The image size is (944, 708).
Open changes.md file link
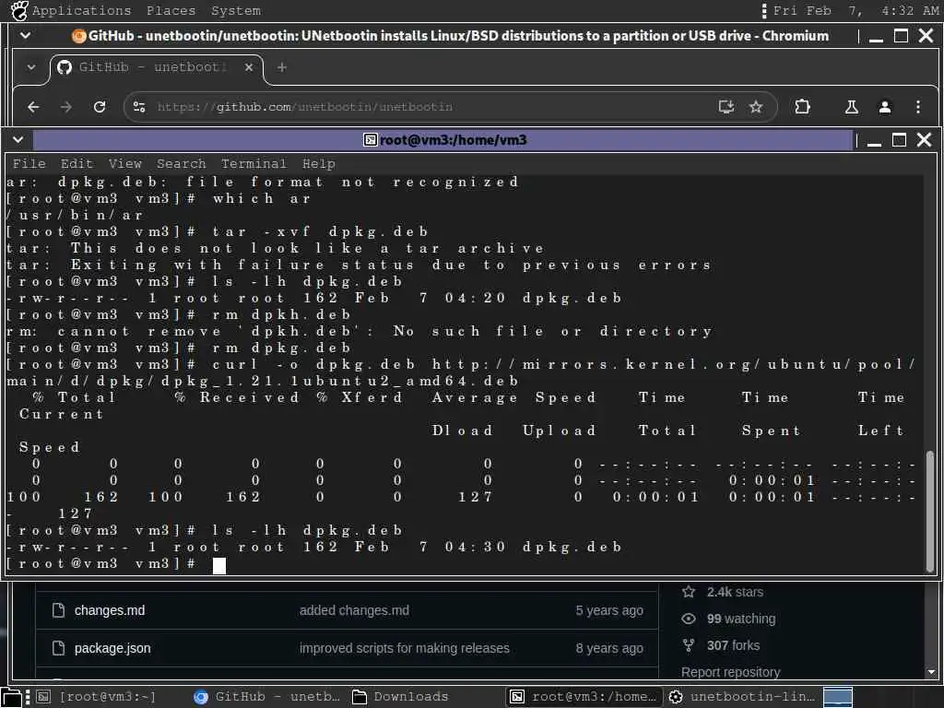click(110, 610)
